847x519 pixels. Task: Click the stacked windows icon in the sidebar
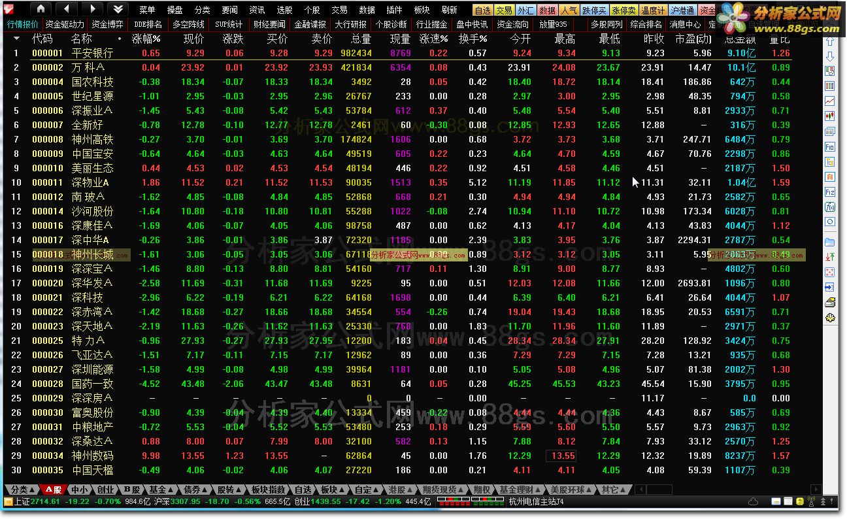pos(830,131)
